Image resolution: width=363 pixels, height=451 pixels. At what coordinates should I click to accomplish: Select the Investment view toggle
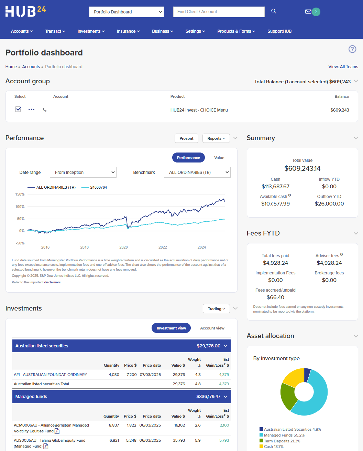pos(171,328)
